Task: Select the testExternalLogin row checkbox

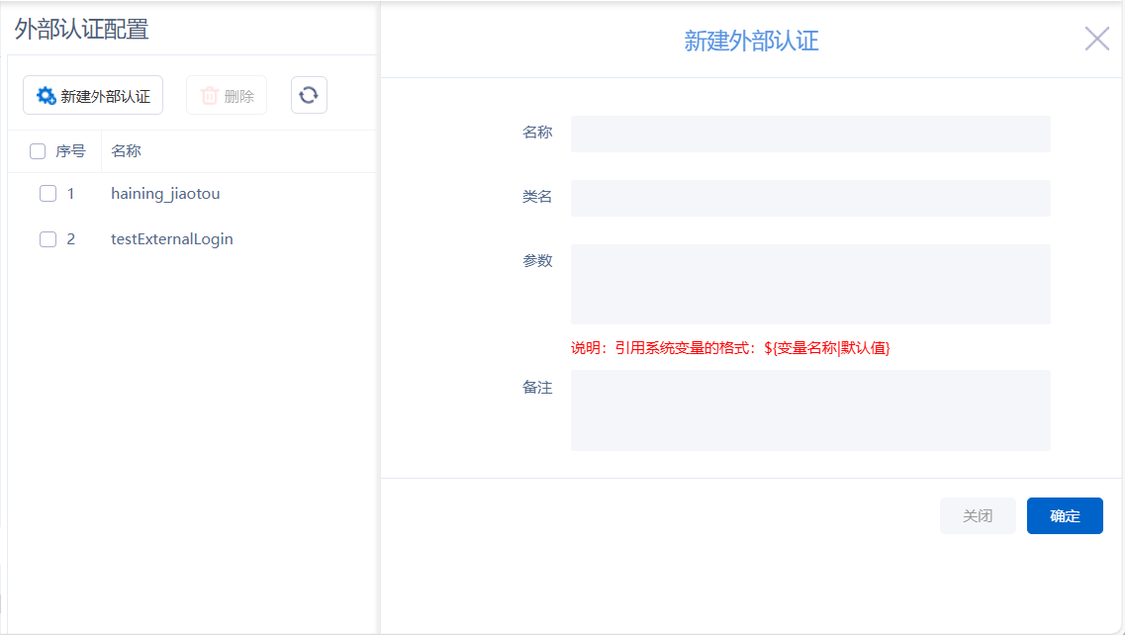Action: (47, 239)
